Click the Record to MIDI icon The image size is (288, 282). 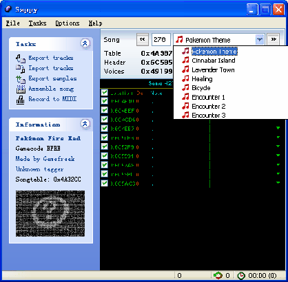pyautogui.click(x=21, y=100)
